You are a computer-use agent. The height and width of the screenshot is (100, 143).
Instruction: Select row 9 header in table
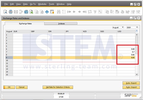(9, 58)
